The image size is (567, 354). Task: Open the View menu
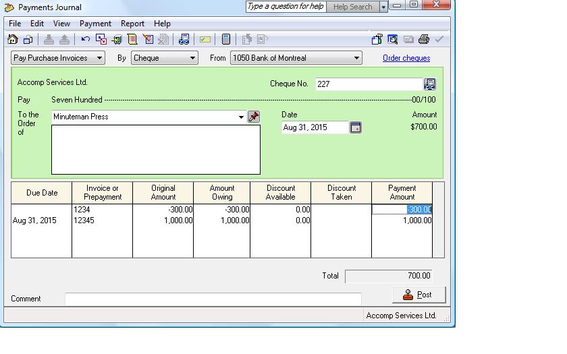(61, 24)
